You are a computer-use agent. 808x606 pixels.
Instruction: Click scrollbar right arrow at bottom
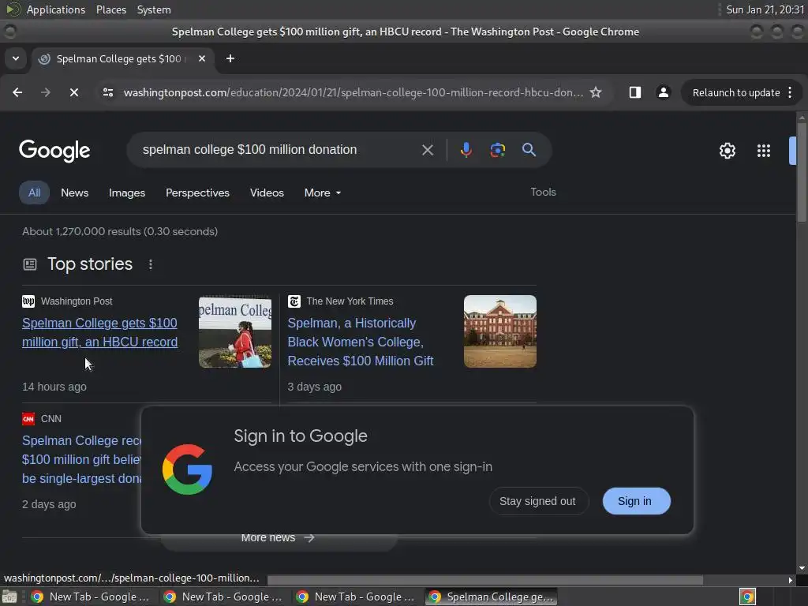791,580
